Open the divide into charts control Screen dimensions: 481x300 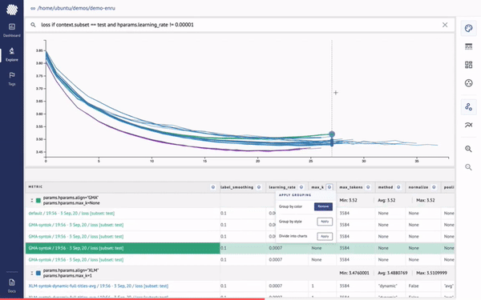click(x=468, y=65)
